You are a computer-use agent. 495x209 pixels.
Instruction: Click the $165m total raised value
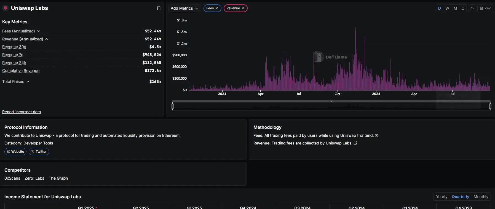tap(155, 82)
